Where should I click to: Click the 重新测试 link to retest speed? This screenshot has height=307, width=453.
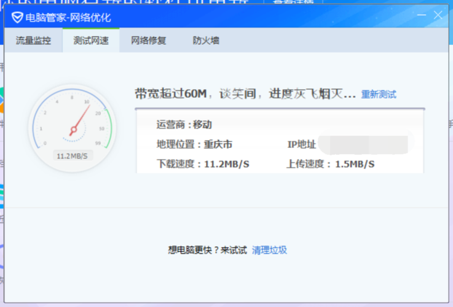[x=378, y=95]
